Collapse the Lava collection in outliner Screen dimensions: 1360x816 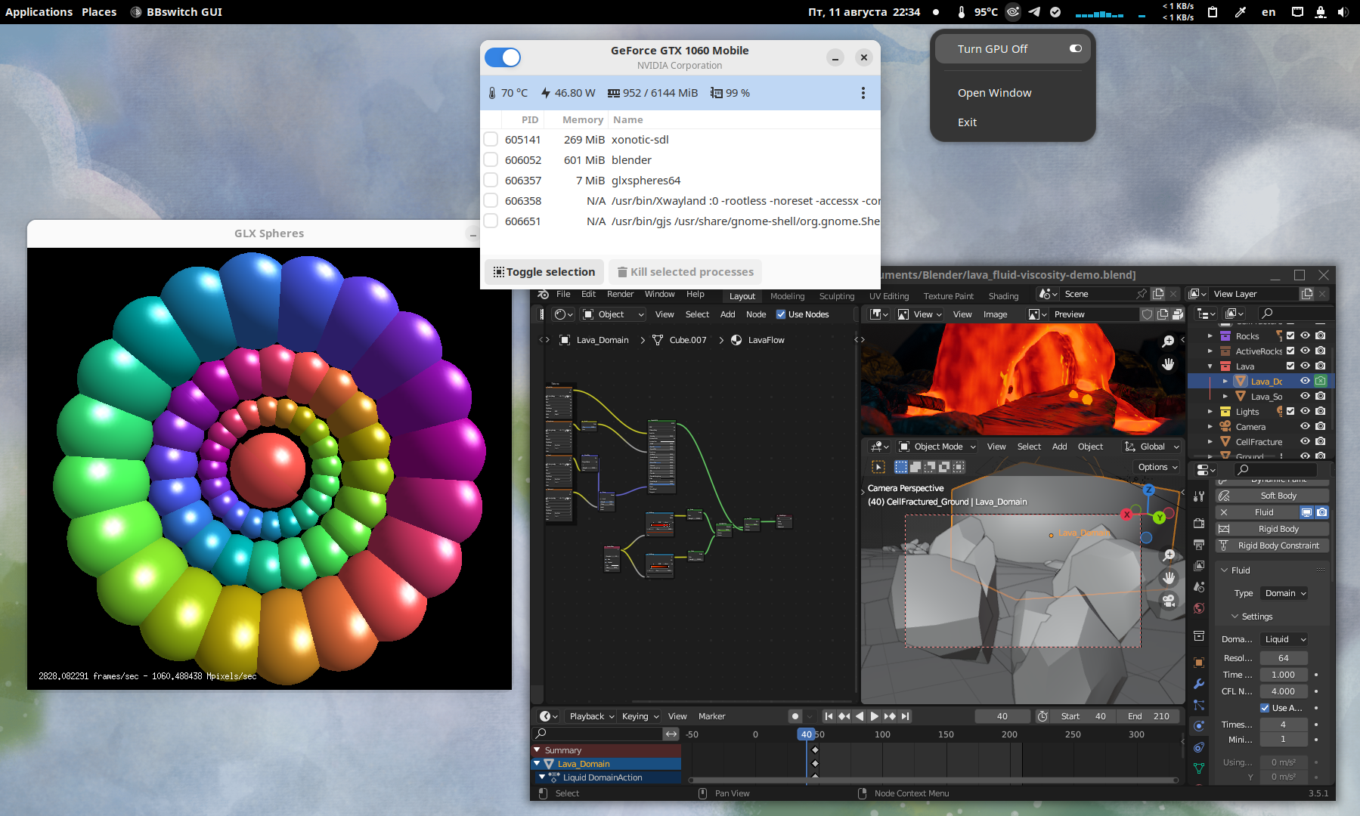pyautogui.click(x=1210, y=366)
